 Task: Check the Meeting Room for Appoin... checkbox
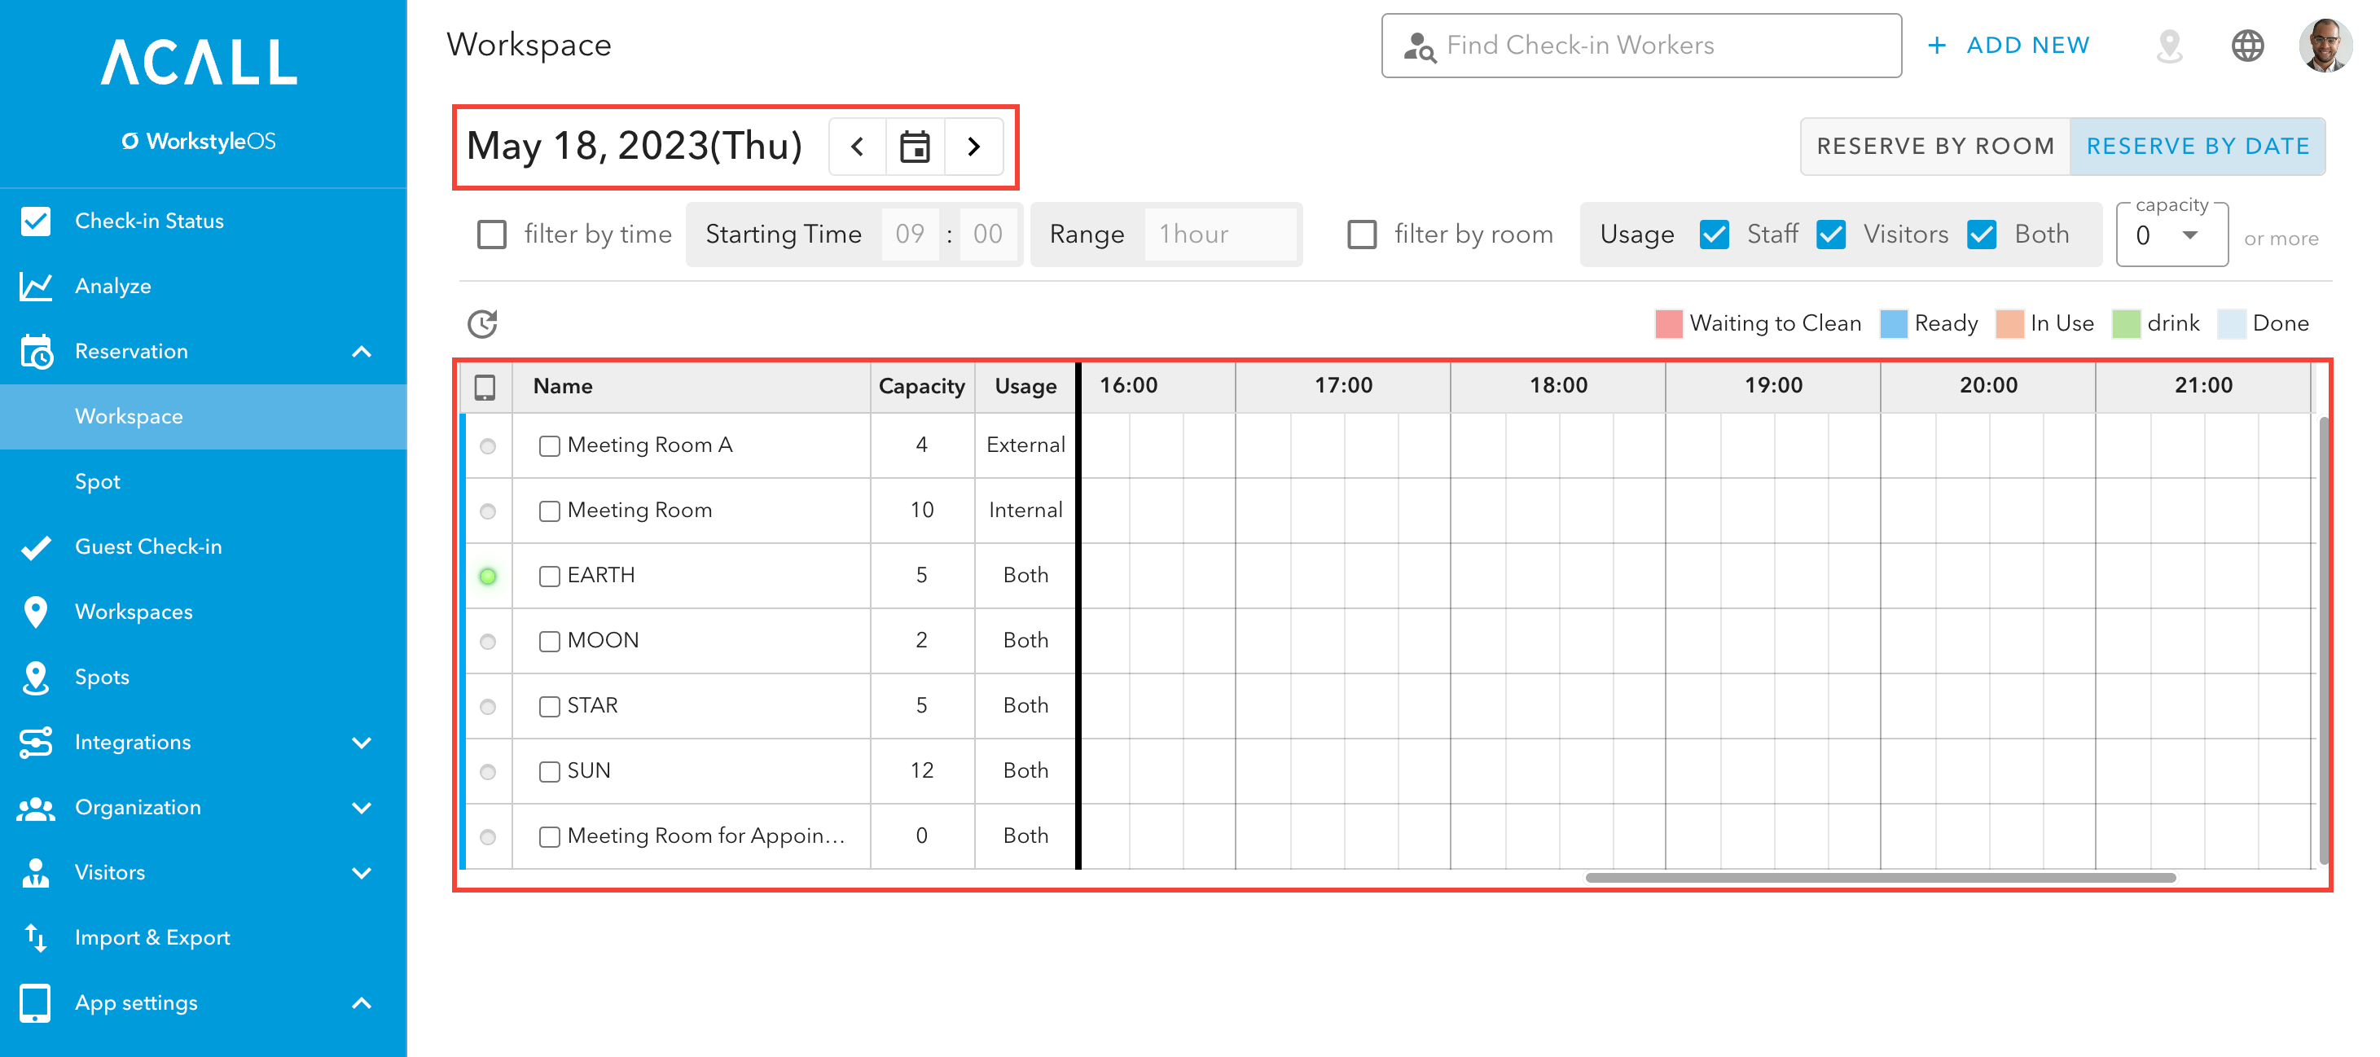click(550, 837)
